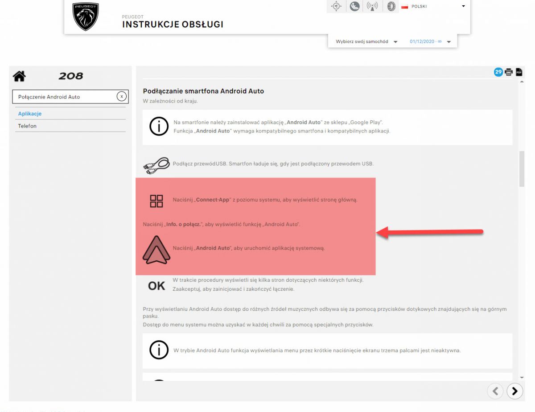This screenshot has width=535, height=412.
Task: Open the navigation compass icon in header
Action: coord(336,6)
